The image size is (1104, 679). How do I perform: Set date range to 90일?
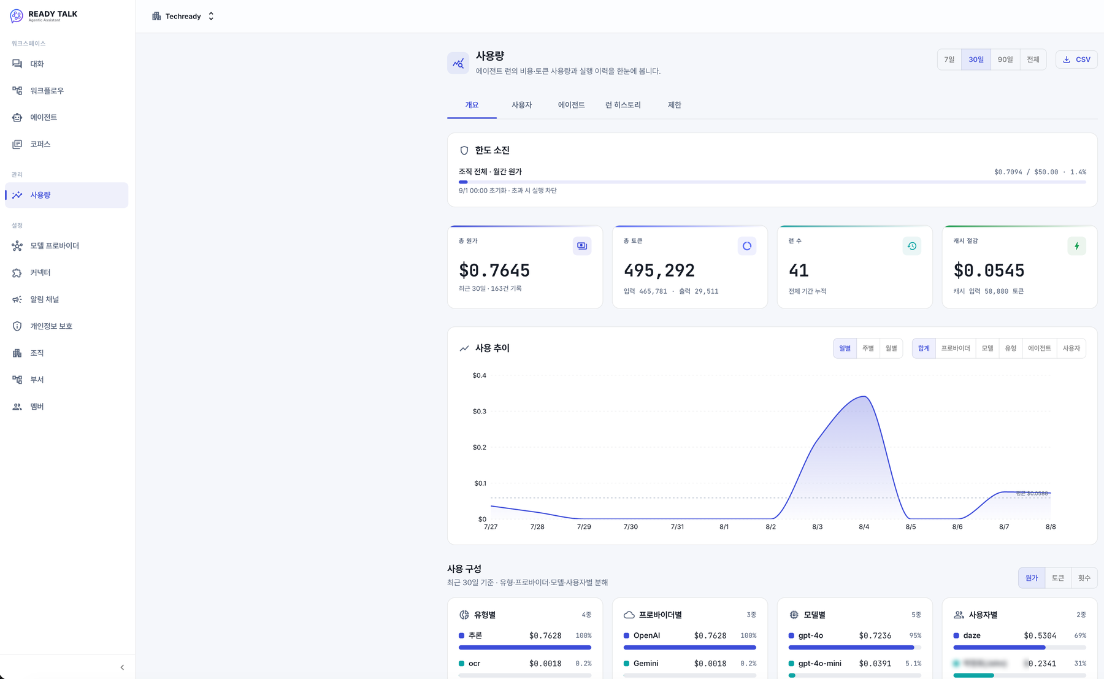[x=1005, y=59]
